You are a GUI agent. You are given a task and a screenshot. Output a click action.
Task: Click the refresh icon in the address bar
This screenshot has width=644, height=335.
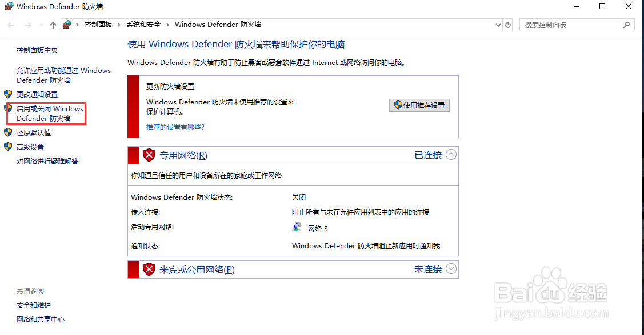tap(508, 25)
